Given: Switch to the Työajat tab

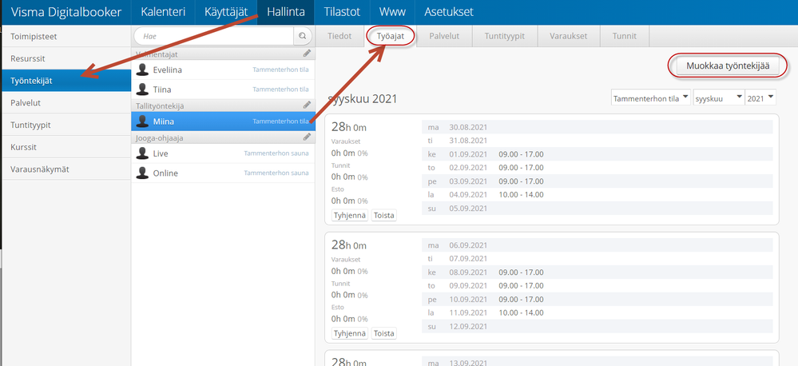Looking at the screenshot, I should [x=391, y=37].
